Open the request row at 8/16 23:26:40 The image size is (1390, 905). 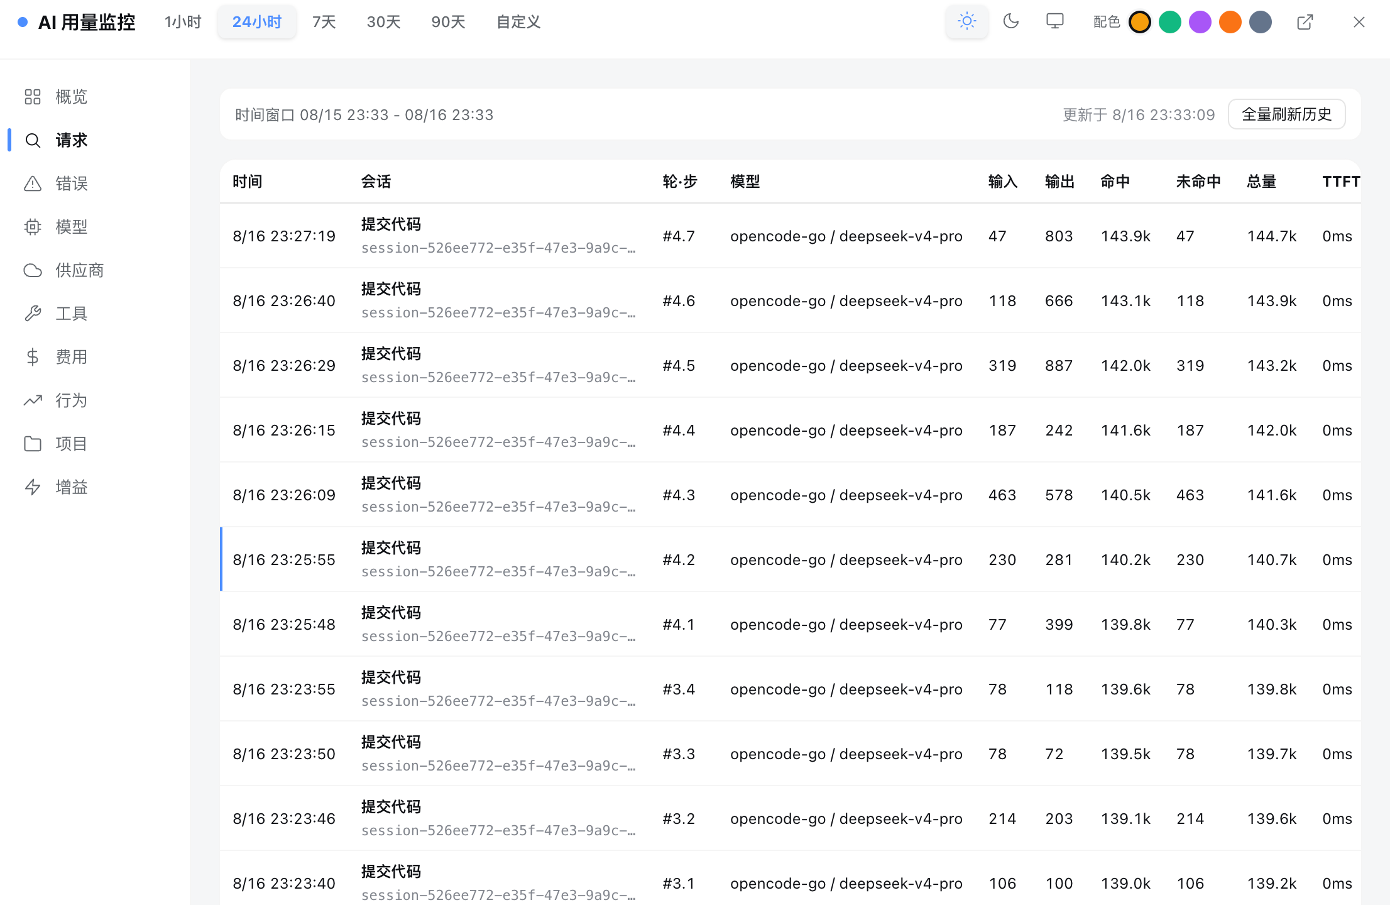pyautogui.click(x=791, y=301)
